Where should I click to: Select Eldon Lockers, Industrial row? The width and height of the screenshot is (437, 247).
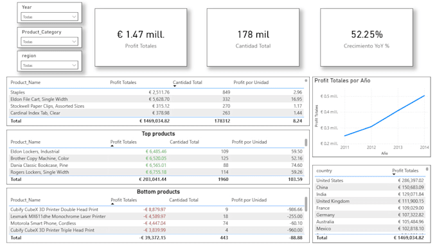tap(156, 151)
